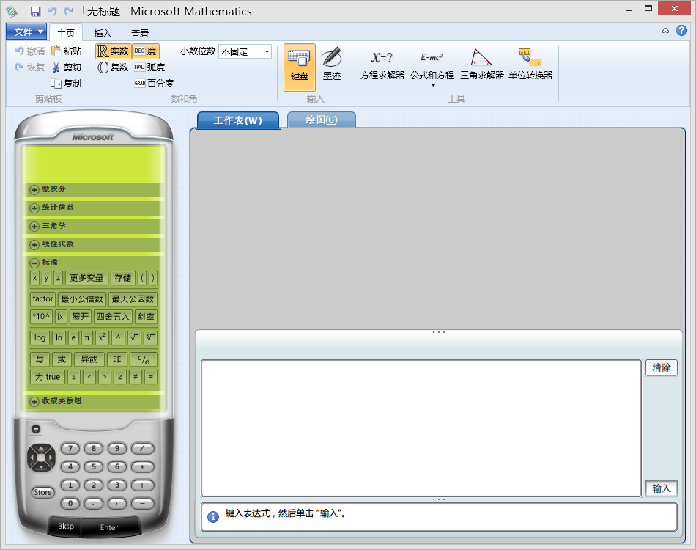Expand the Linear Algebra (线性代数) section
This screenshot has height=550, width=696.
point(34,245)
